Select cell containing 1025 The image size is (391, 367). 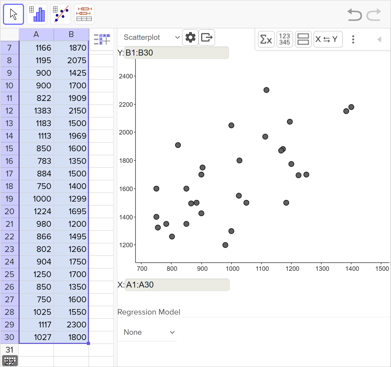point(36,312)
